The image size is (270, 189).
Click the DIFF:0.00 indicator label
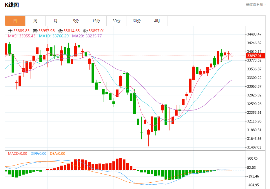(39, 154)
